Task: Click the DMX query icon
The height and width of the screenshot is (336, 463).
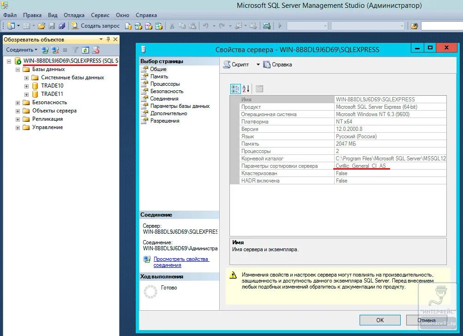Action: click(x=149, y=26)
